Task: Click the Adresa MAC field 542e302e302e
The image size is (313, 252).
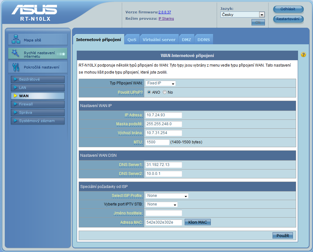Action: (164, 222)
